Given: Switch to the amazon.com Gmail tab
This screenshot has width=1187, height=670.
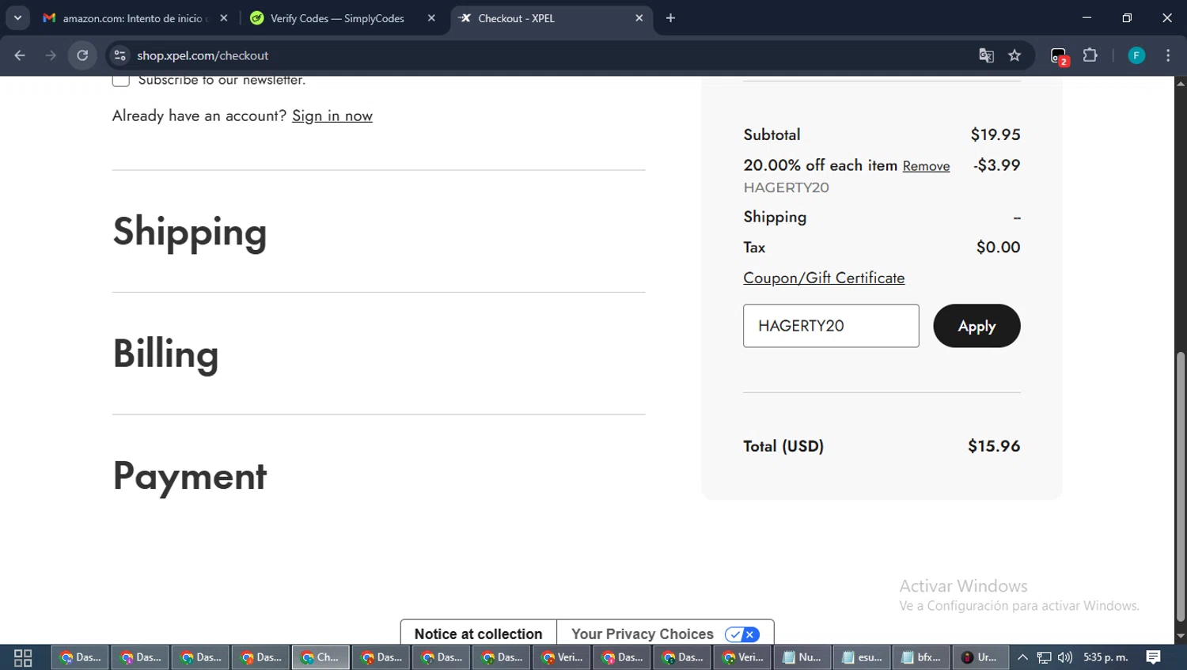Looking at the screenshot, I should 135,18.
